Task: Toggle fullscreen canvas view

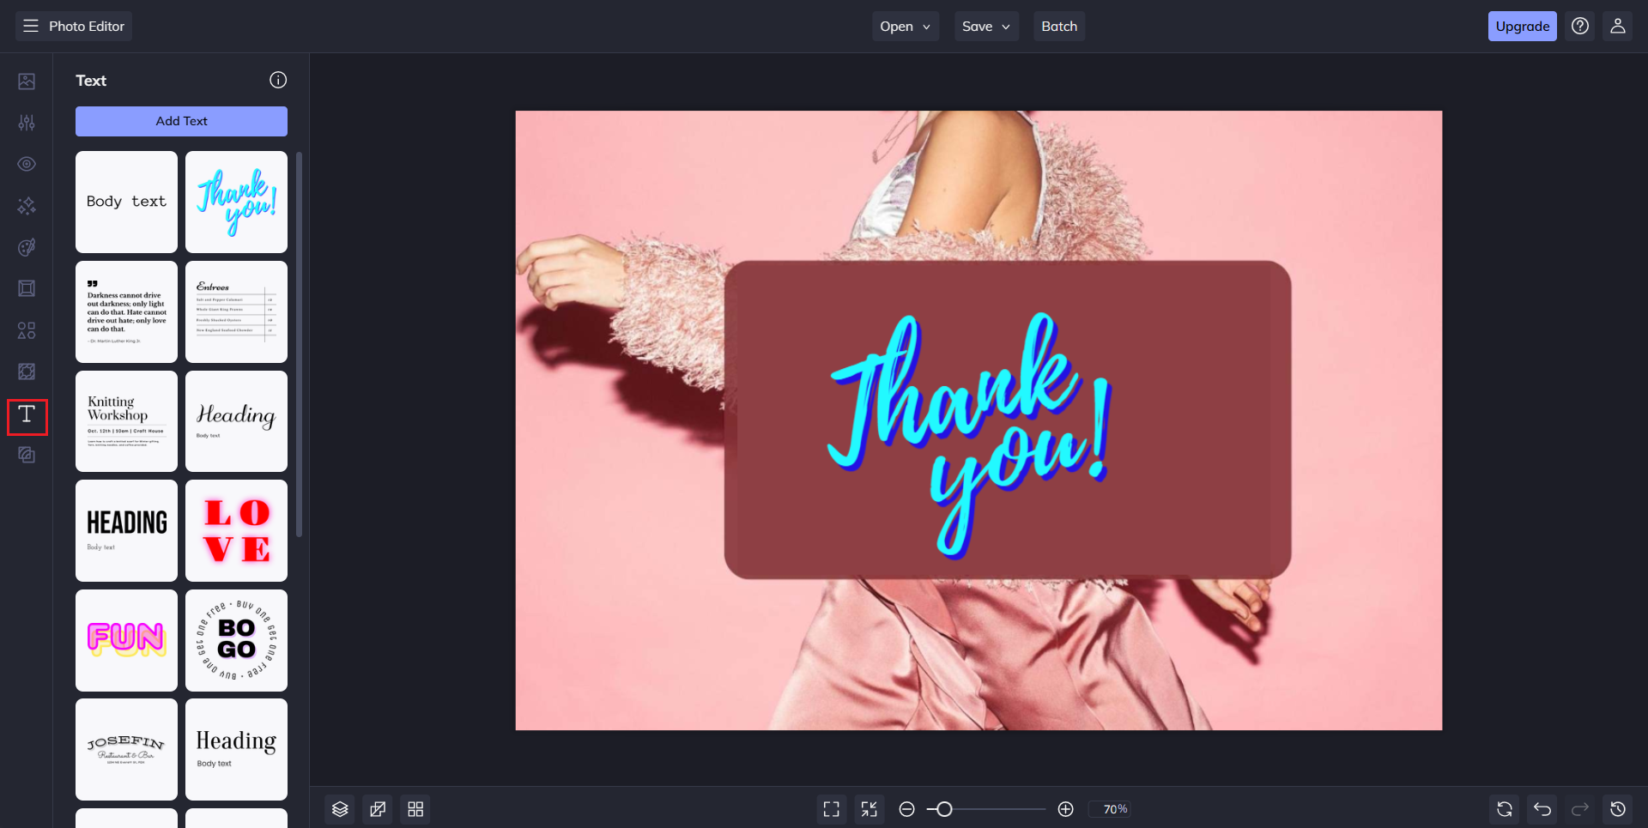Action: point(831,808)
